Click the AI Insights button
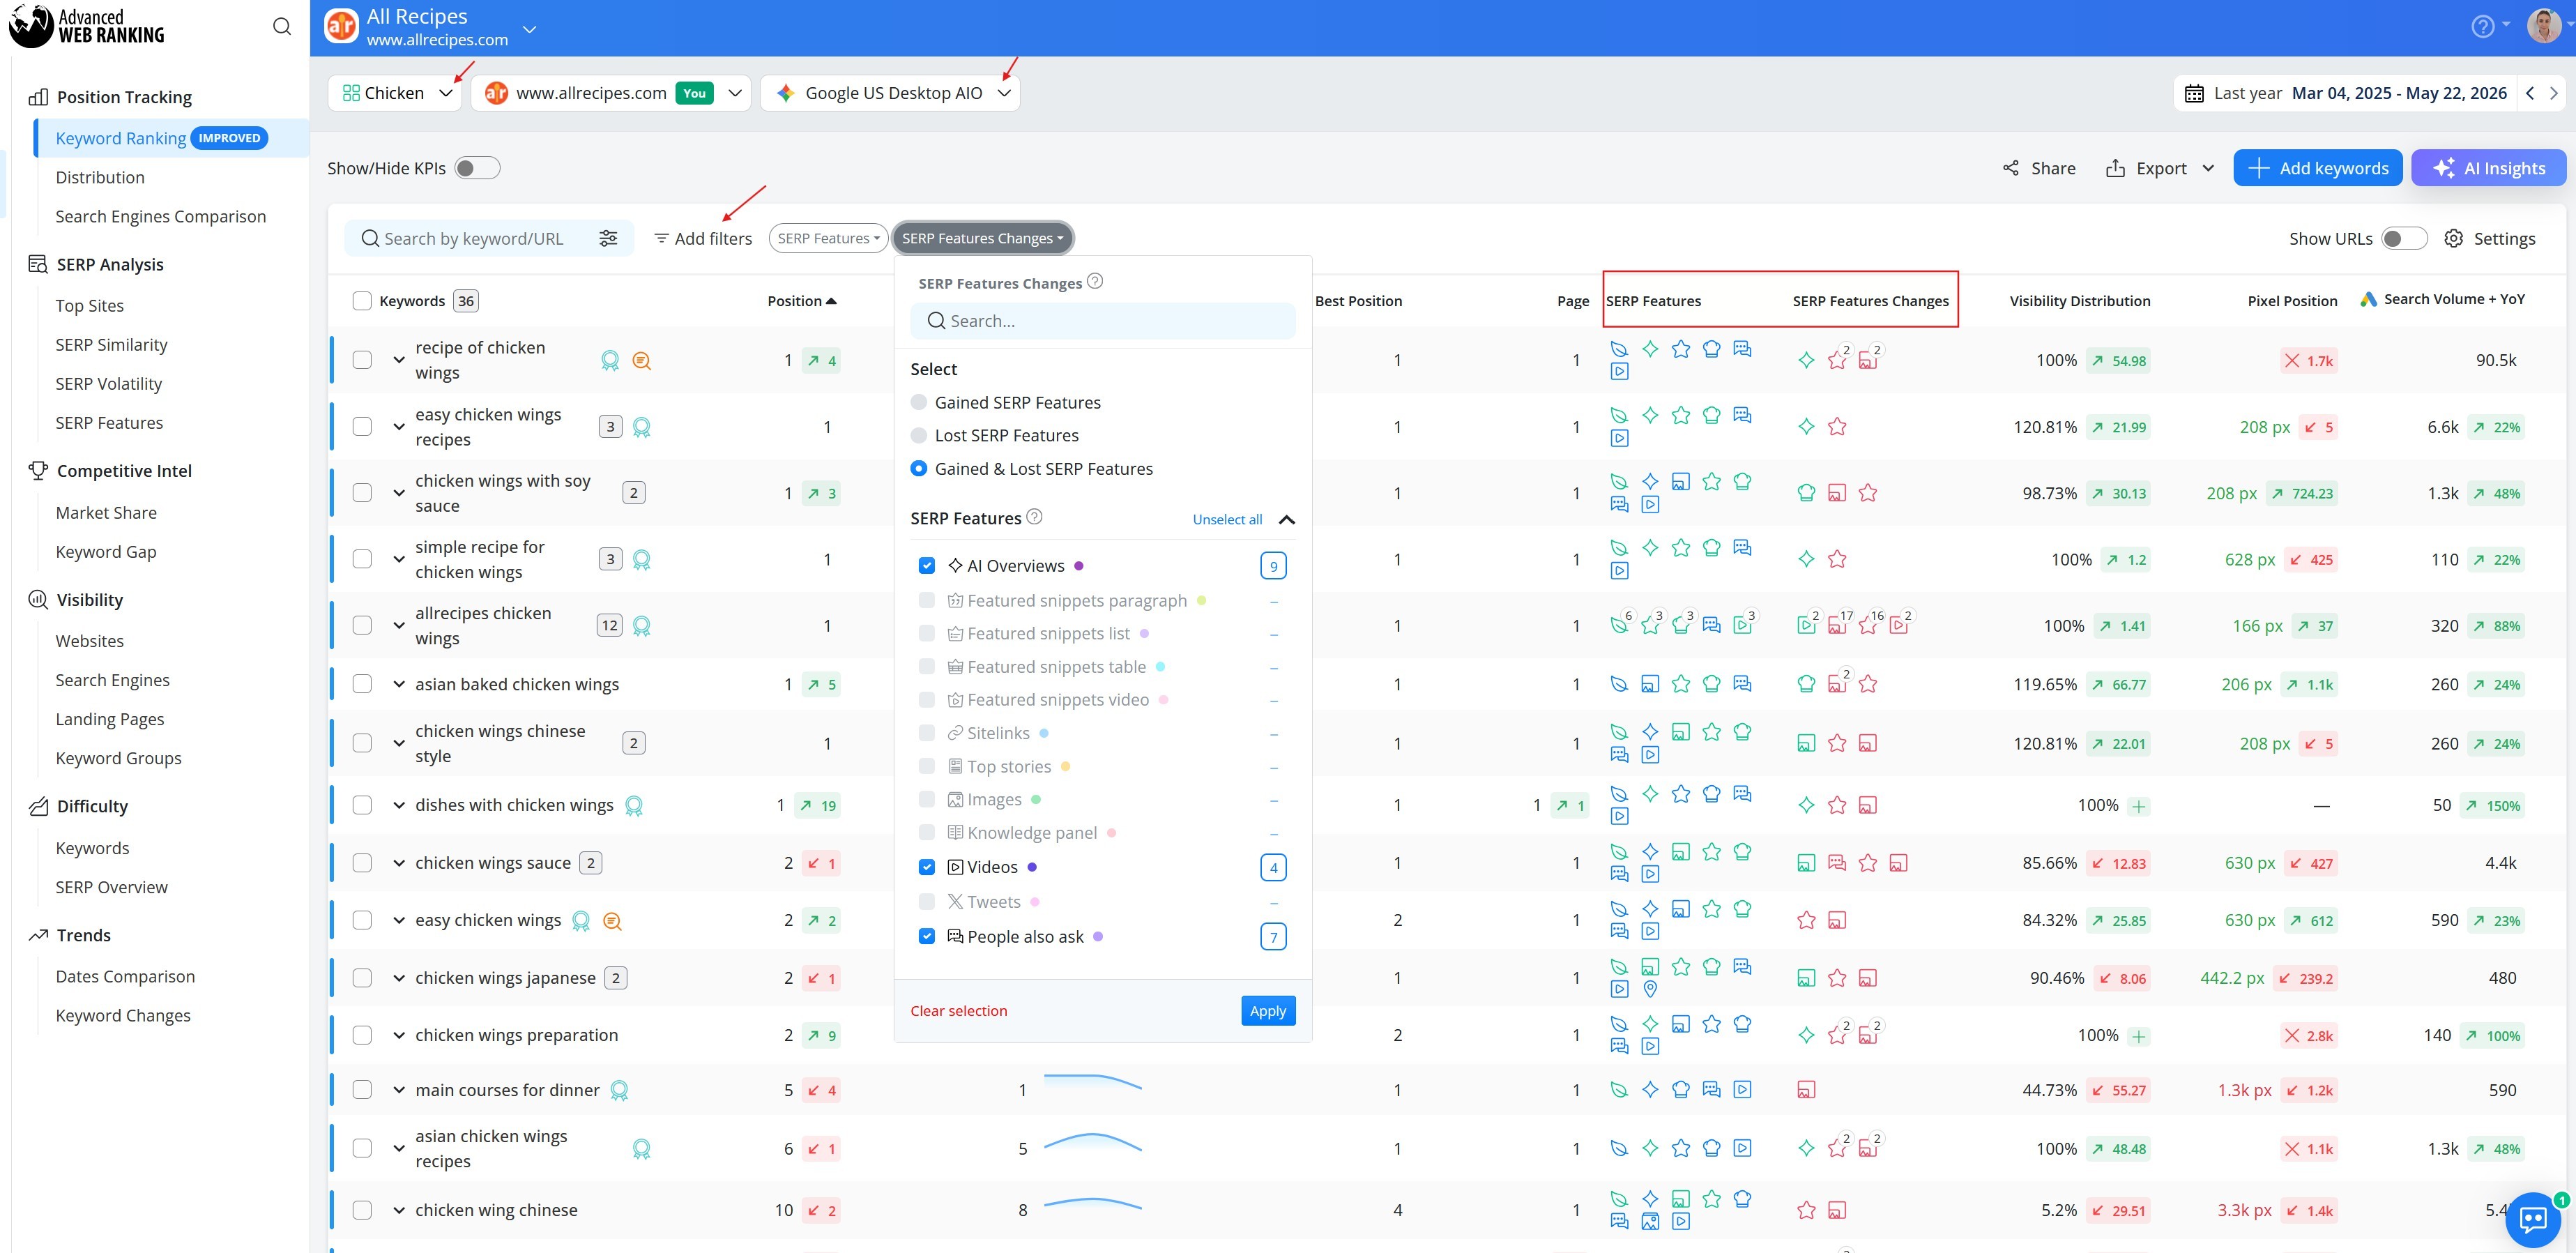 (x=2488, y=168)
